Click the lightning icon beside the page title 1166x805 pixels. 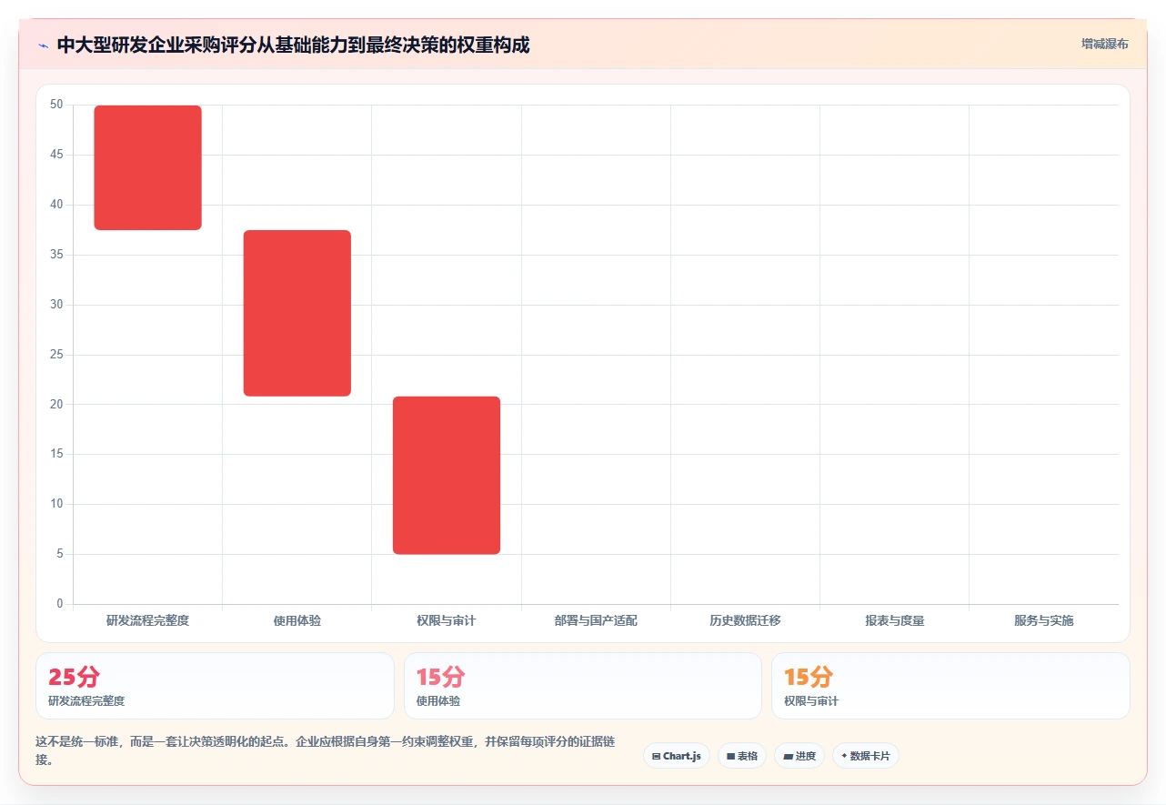pyautogui.click(x=43, y=45)
